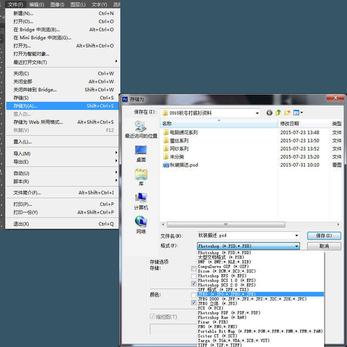Choose 置入(L)... menu item
Image resolution: width=347 pixels, height=347 pixels.
pyautogui.click(x=62, y=142)
